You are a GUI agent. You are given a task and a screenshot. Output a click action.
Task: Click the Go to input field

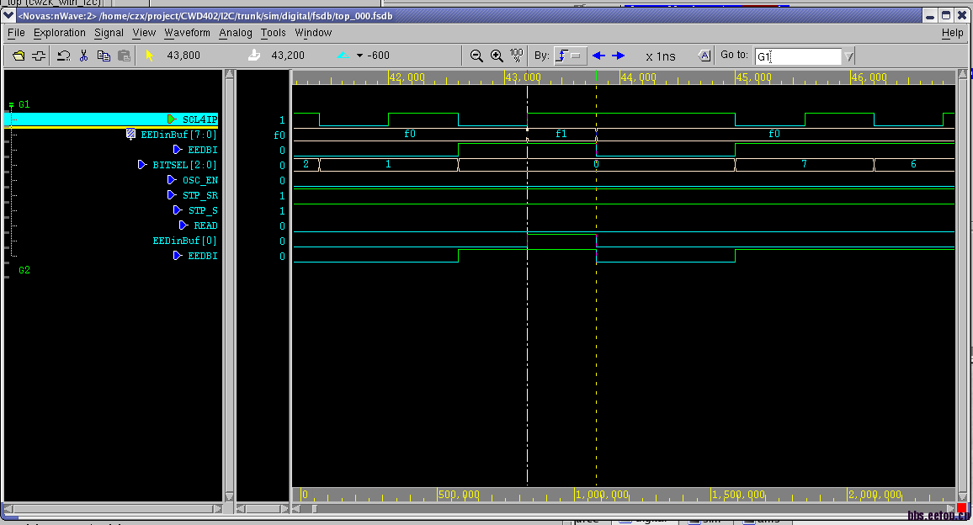click(x=796, y=56)
